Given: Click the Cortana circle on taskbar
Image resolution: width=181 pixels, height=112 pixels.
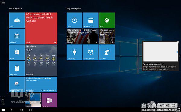Looking at the screenshot, I should pos(21,110).
